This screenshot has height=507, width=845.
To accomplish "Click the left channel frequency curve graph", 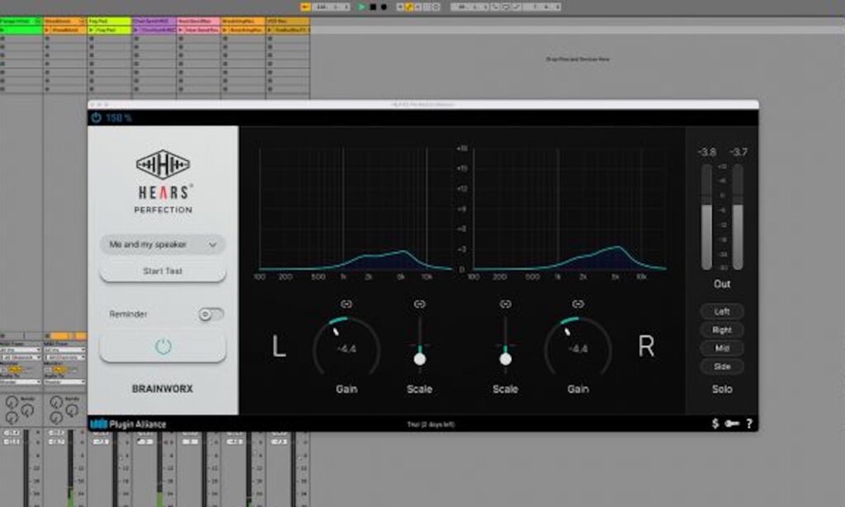I will click(x=356, y=209).
